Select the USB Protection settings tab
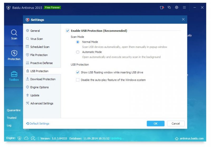Screen dimensions: 211x147 43,71
